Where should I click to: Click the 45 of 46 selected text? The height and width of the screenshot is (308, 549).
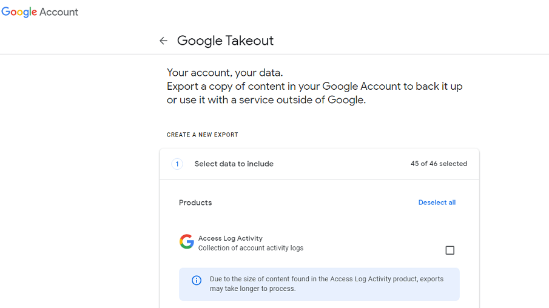tap(439, 164)
